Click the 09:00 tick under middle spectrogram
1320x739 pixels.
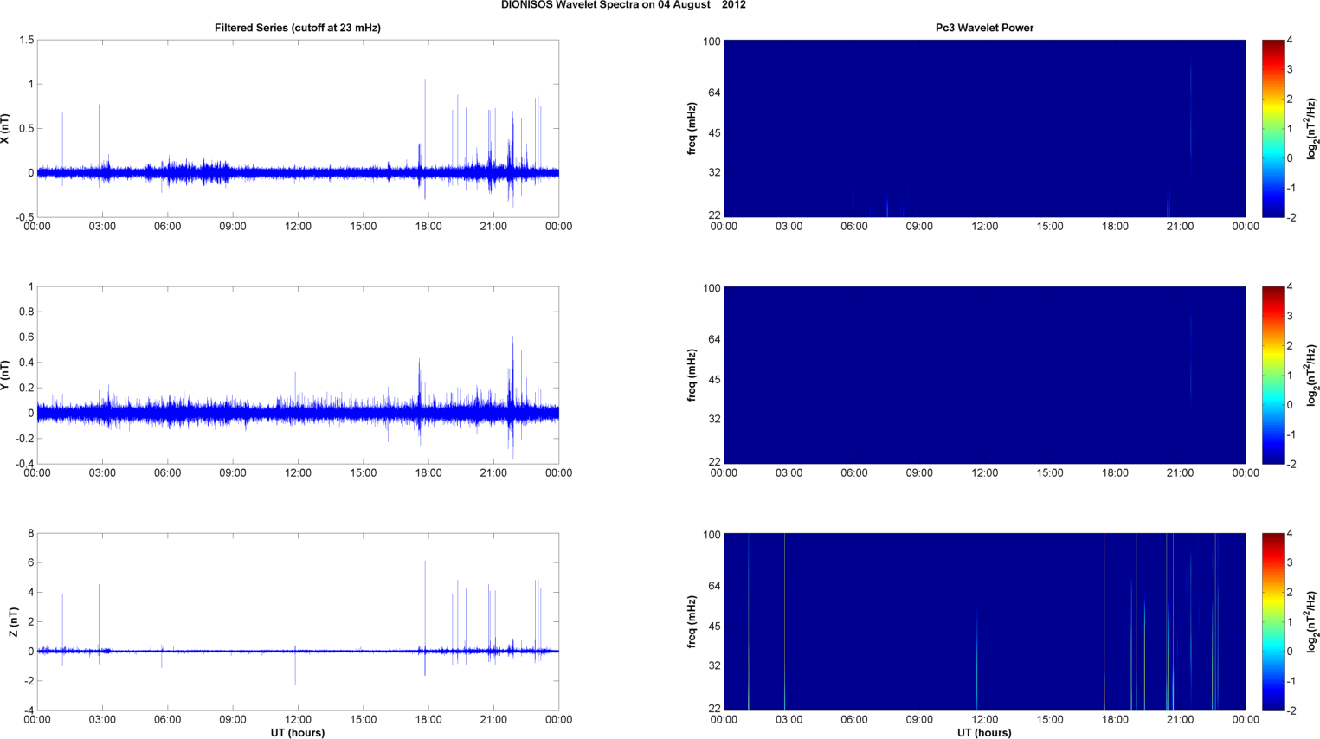coord(919,473)
